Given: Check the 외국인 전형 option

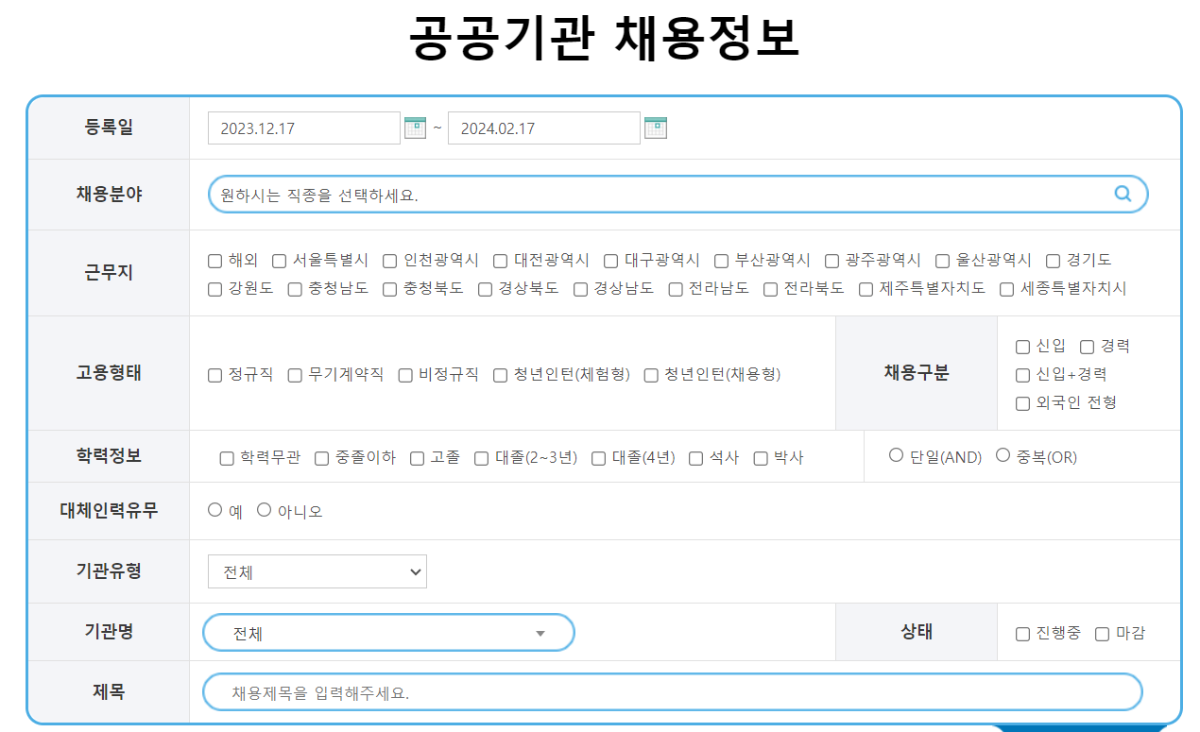Looking at the screenshot, I should (1021, 401).
